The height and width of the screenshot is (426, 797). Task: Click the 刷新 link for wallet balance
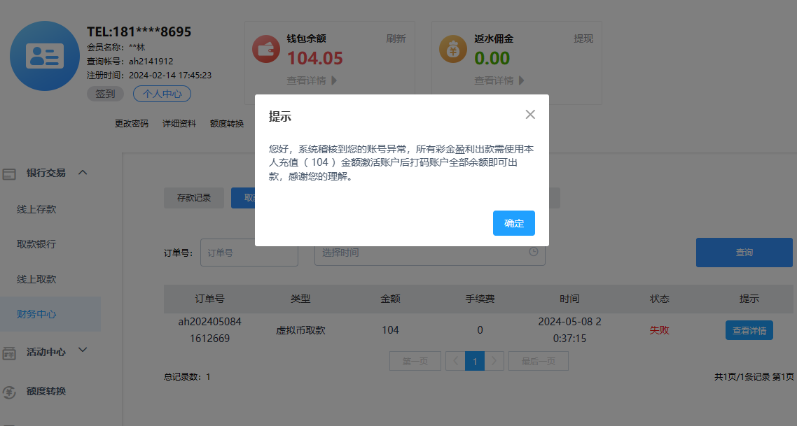(396, 38)
